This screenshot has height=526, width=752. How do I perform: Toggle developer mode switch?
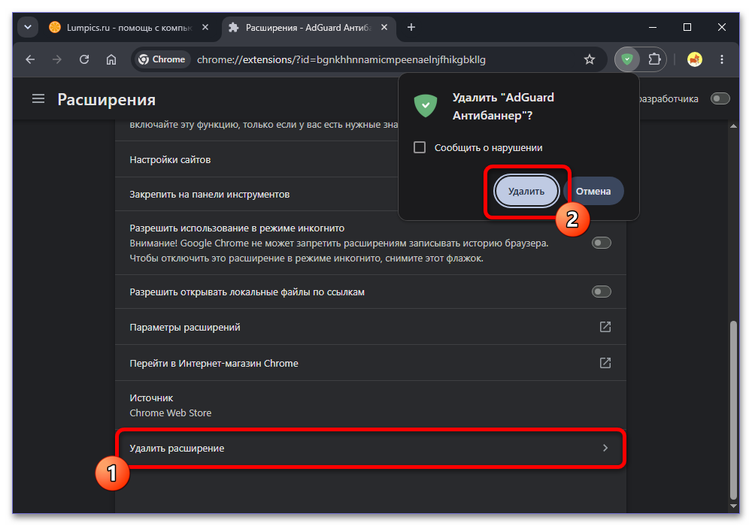[720, 98]
